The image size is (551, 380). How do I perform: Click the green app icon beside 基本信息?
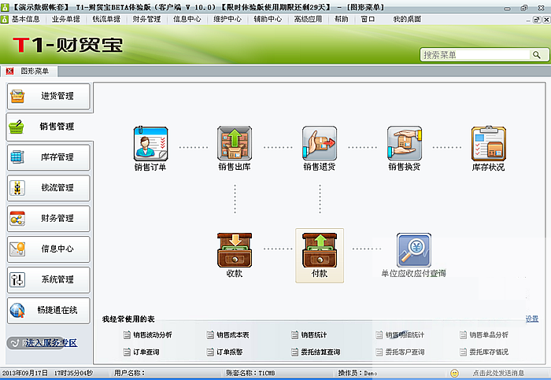5,20
